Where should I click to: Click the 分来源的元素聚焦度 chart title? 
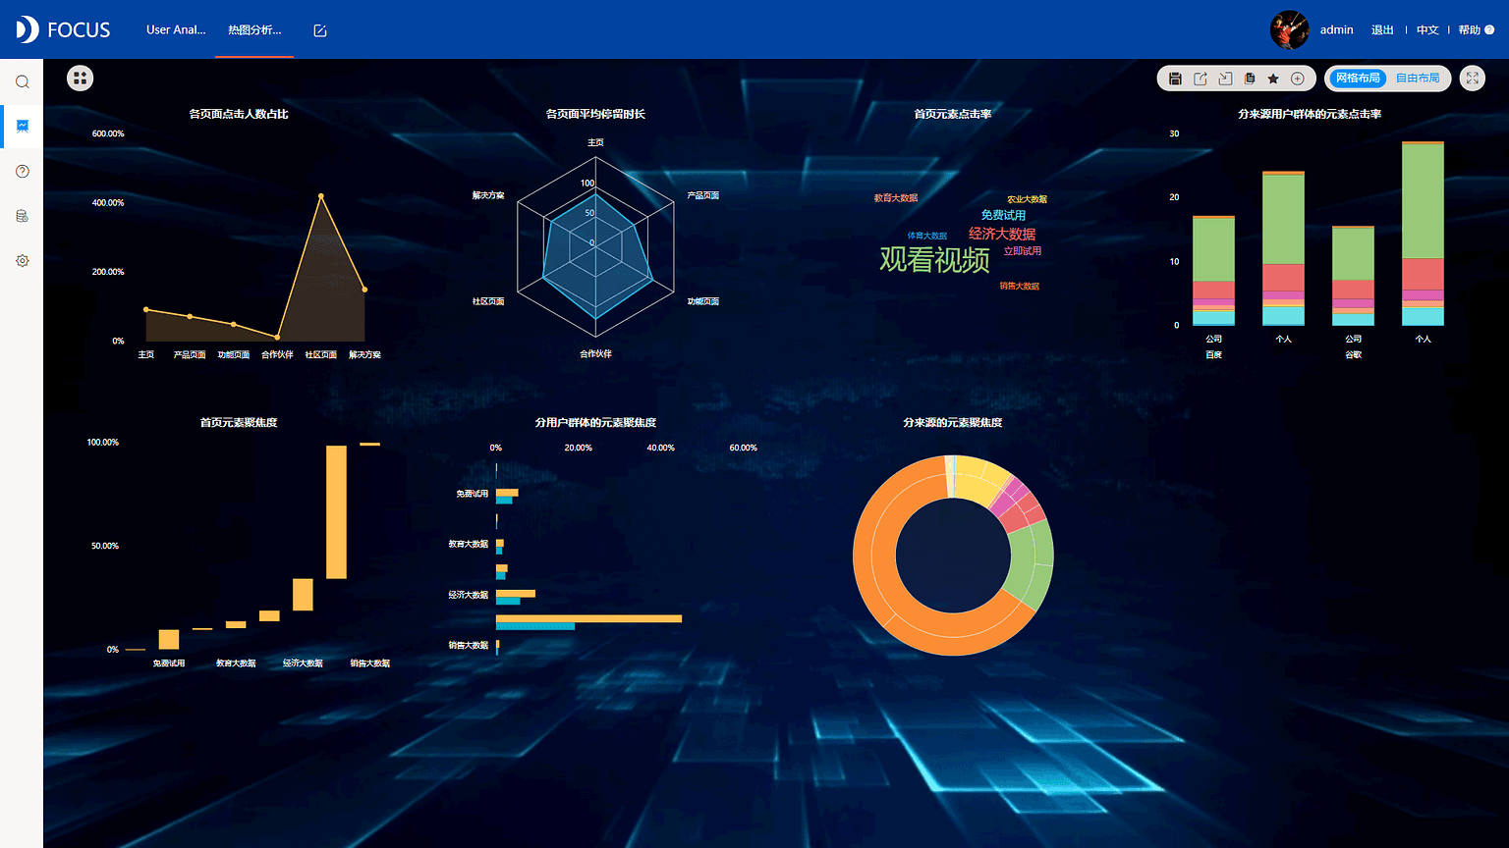[953, 422]
